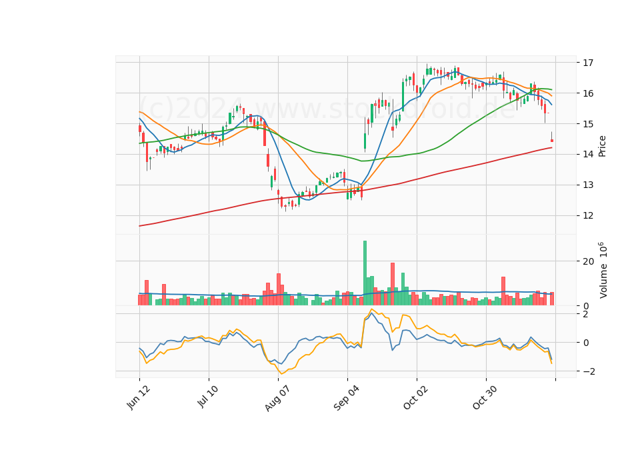This screenshot has width=640, height=460.
Task: Click the last red candlestick near 14.4
Action: pos(552,141)
